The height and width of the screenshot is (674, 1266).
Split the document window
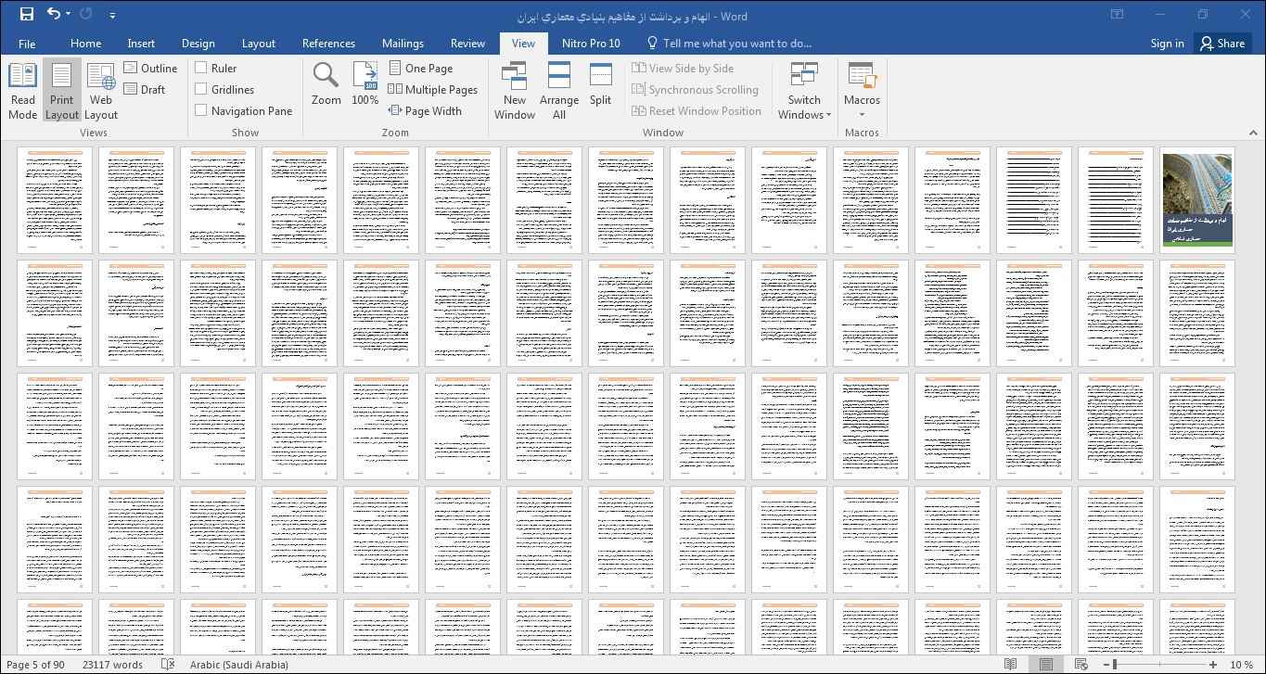click(600, 84)
